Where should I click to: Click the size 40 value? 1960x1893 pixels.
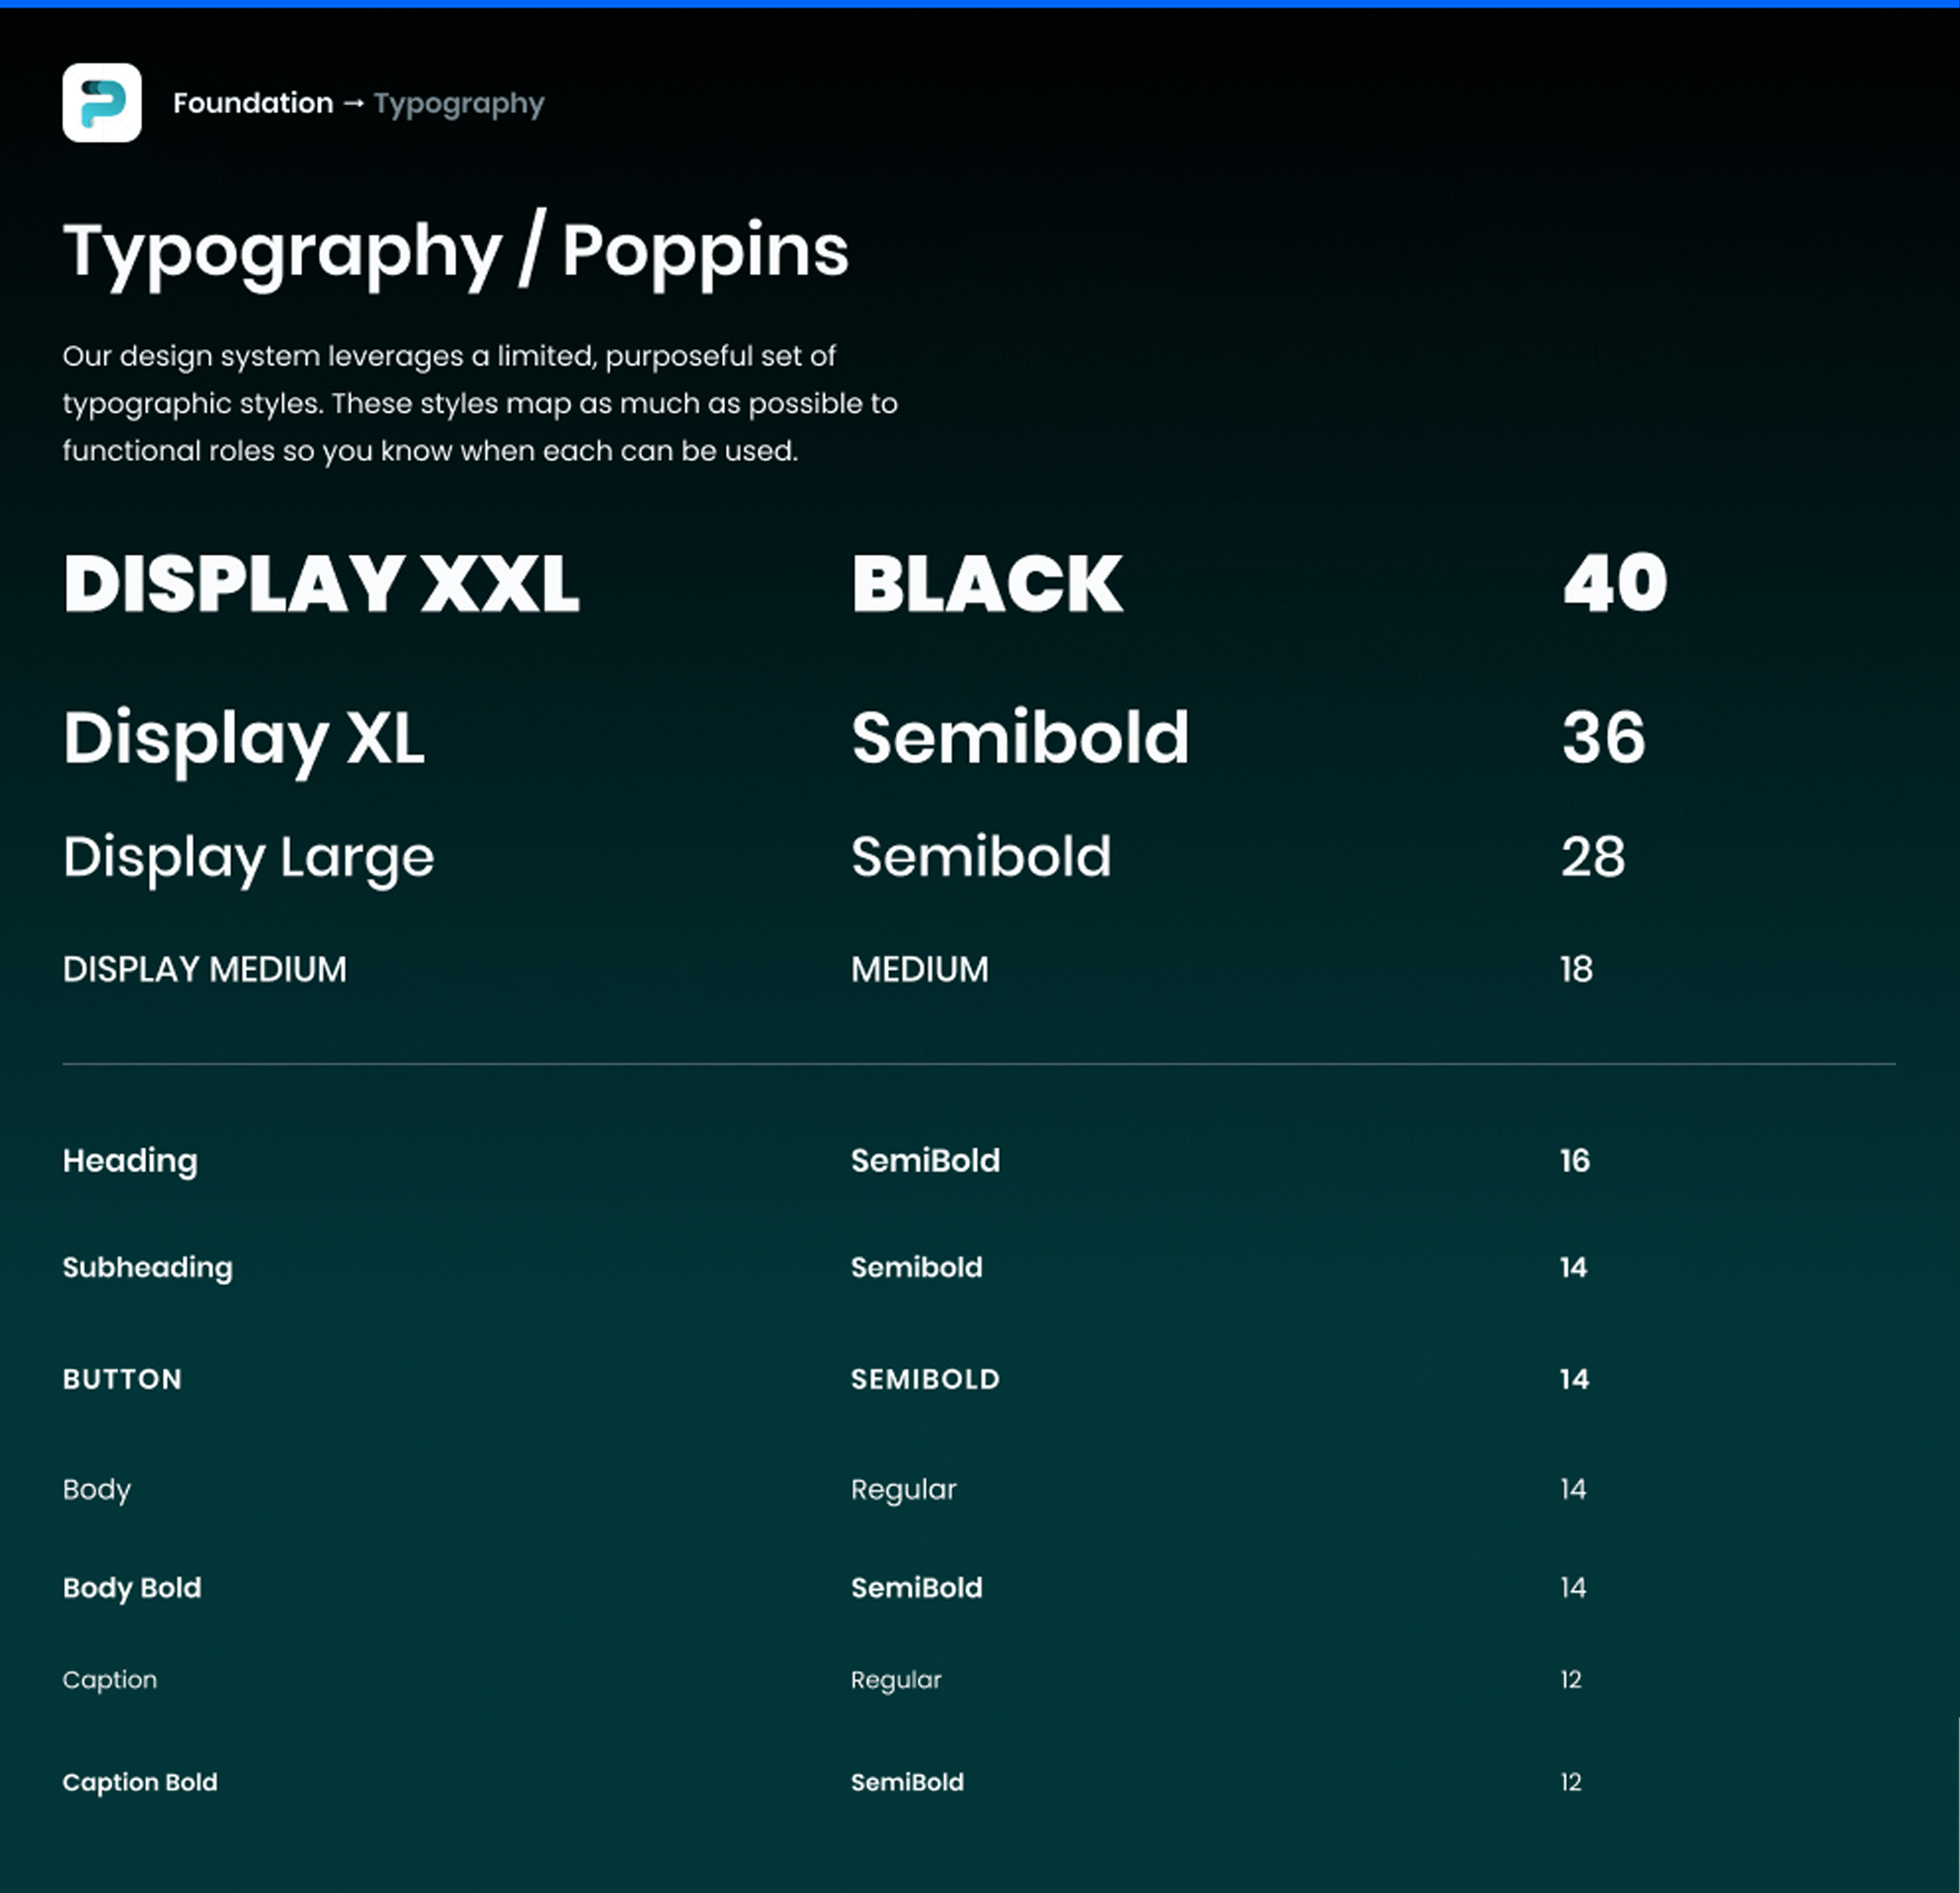1614,583
